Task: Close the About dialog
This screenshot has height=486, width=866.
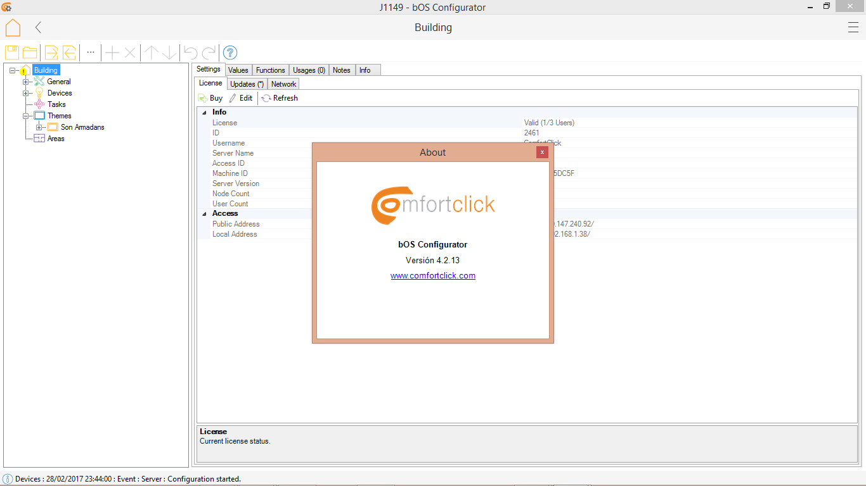Action: tap(542, 153)
